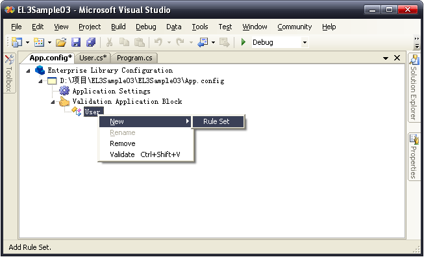Click the green Start Debugging arrow
424x257 pixels.
(243, 42)
